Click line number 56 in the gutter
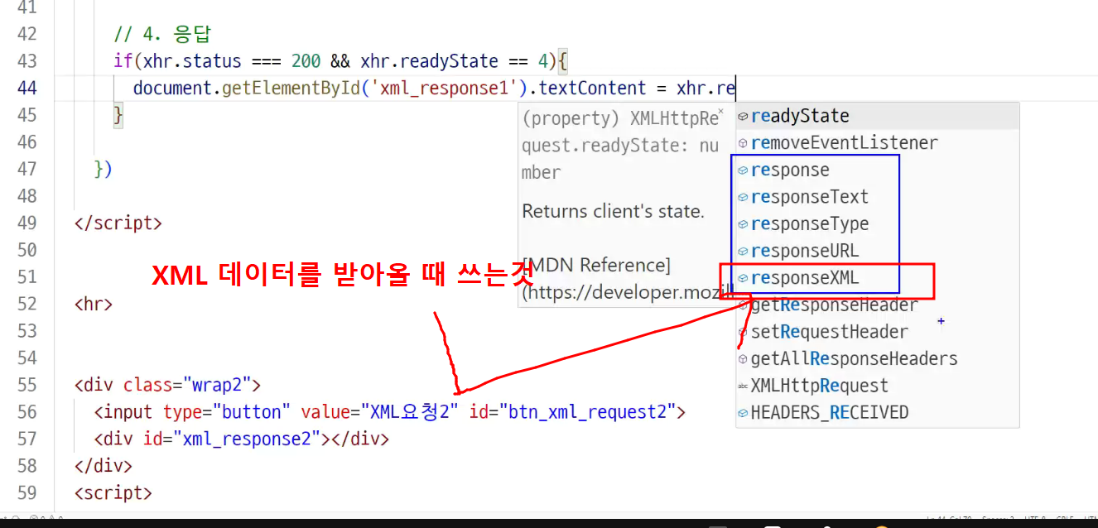 coord(26,411)
